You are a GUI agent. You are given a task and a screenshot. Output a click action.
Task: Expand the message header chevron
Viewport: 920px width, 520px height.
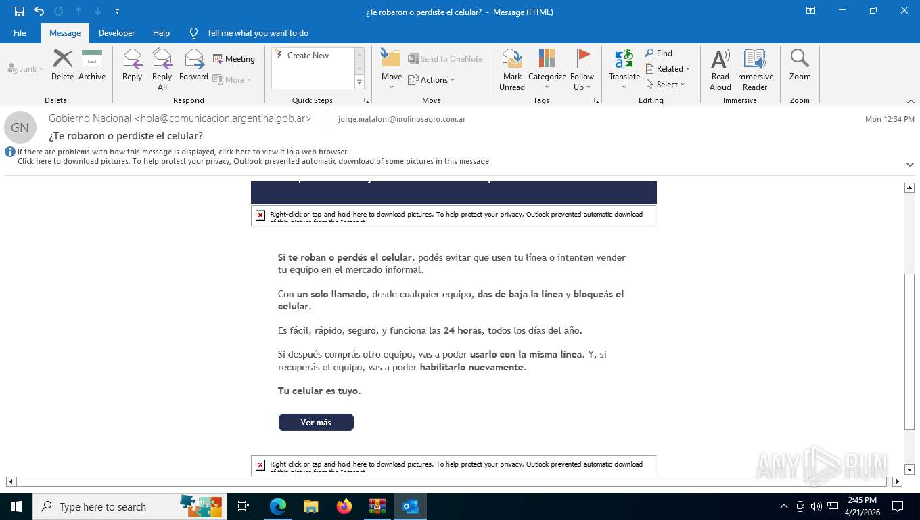point(910,165)
